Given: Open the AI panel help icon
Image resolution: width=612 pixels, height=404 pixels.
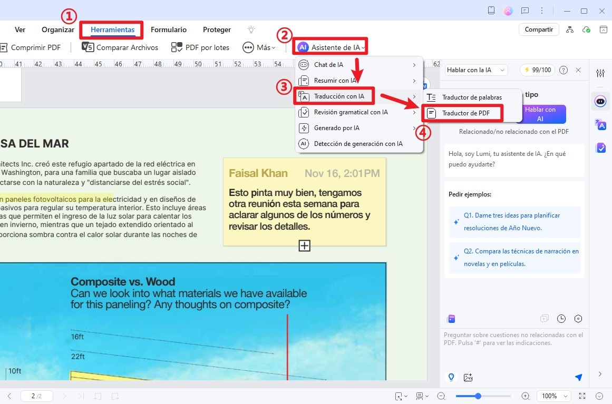Looking at the screenshot, I should [x=563, y=70].
